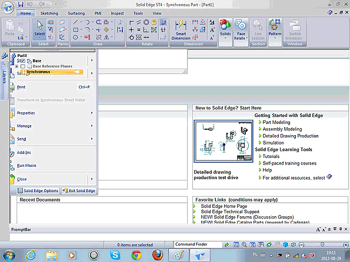Viewport: 350px width, 262px height.
Task: Click the Solid Edge application button
Action: (8, 8)
